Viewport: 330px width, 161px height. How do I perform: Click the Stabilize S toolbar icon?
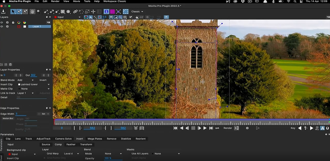(x=106, y=12)
